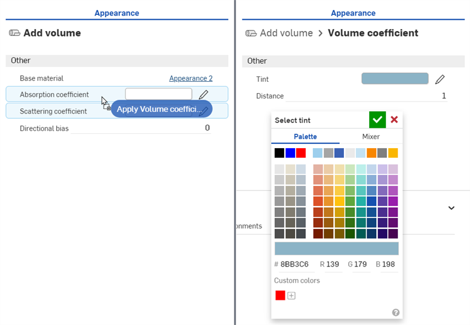This screenshot has height=325, width=470.
Task: Open Appearance 2 base material link
Action: [191, 78]
